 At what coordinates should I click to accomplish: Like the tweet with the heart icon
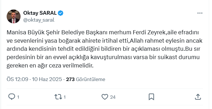[105, 97]
